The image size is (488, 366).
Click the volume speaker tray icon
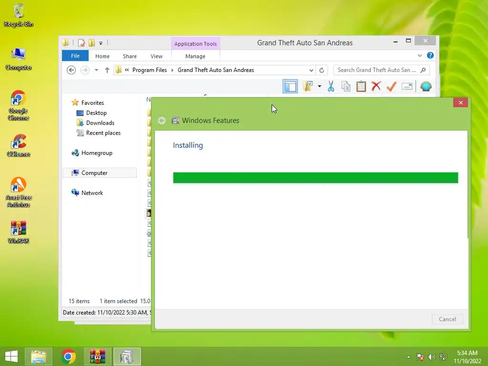coord(431,356)
